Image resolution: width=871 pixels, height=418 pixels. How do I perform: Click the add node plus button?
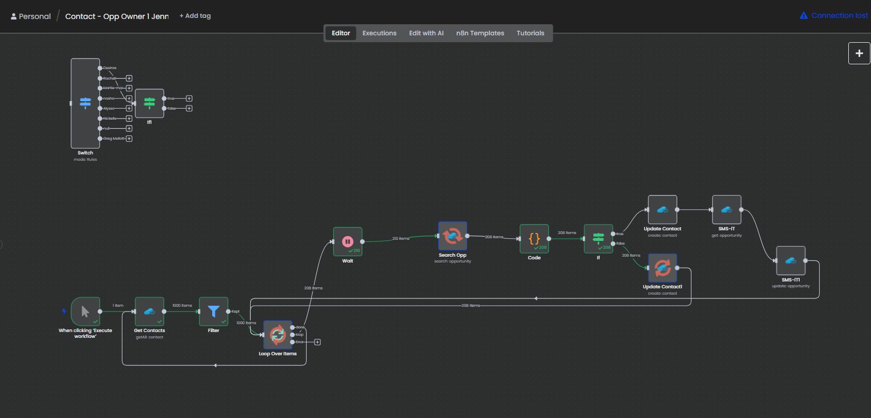point(859,53)
